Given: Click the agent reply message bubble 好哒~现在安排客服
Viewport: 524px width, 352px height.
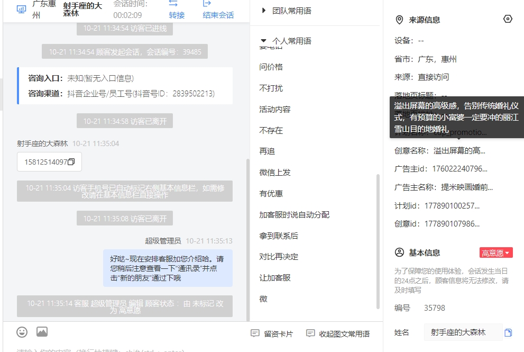Looking at the screenshot, I should pos(168,268).
